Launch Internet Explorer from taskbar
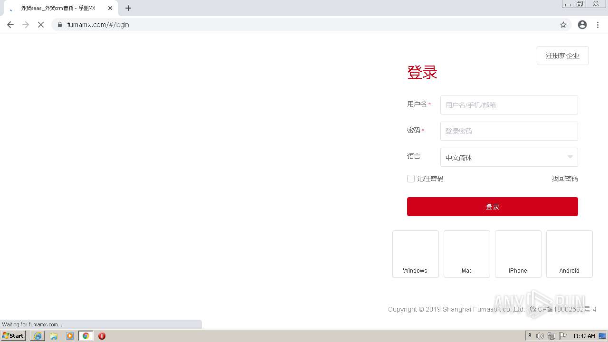This screenshot has height=342, width=608. click(38, 336)
